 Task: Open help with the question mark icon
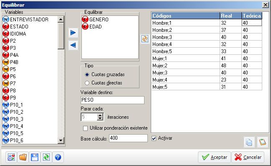click(58, 157)
